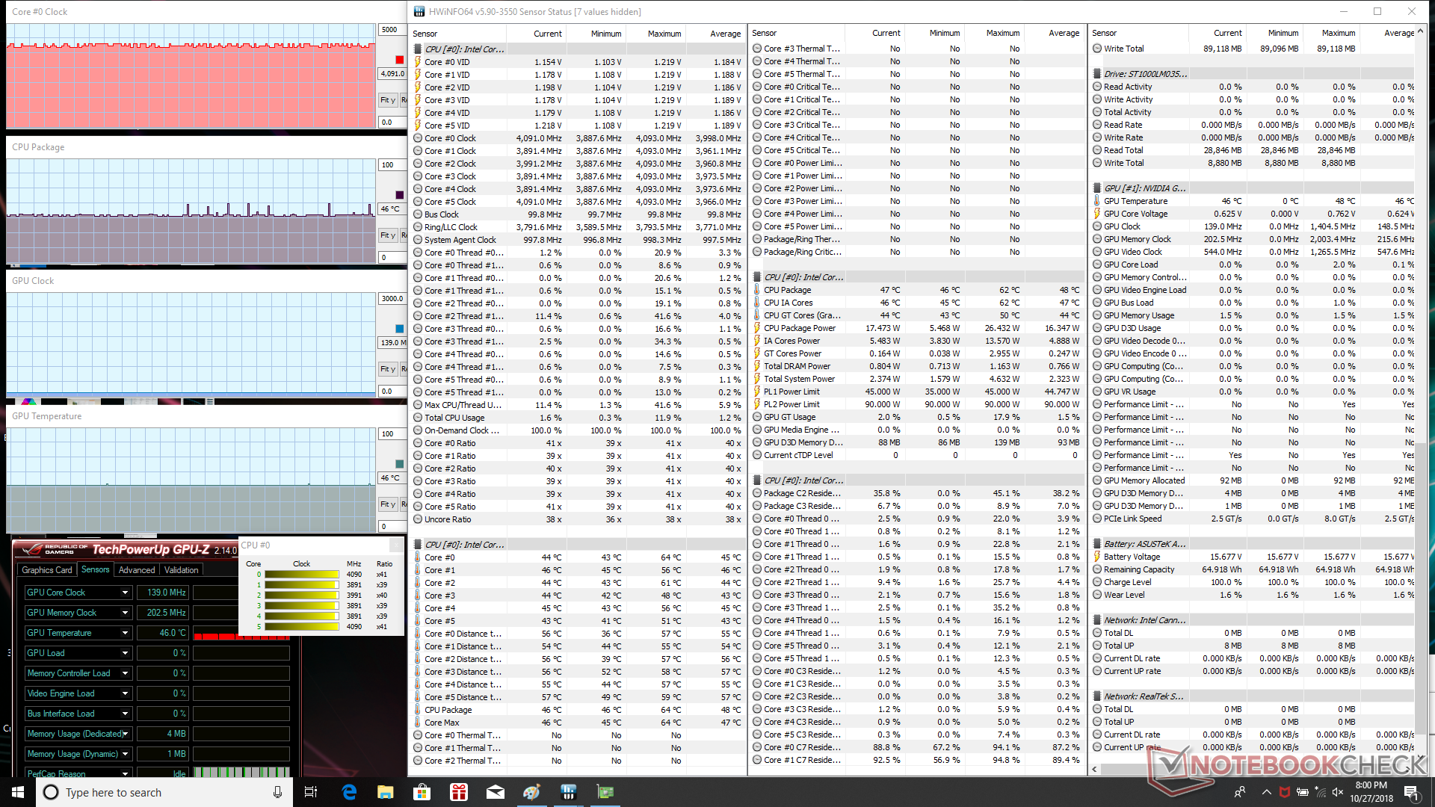
Task: Open Task View on the taskbar
Action: (311, 792)
